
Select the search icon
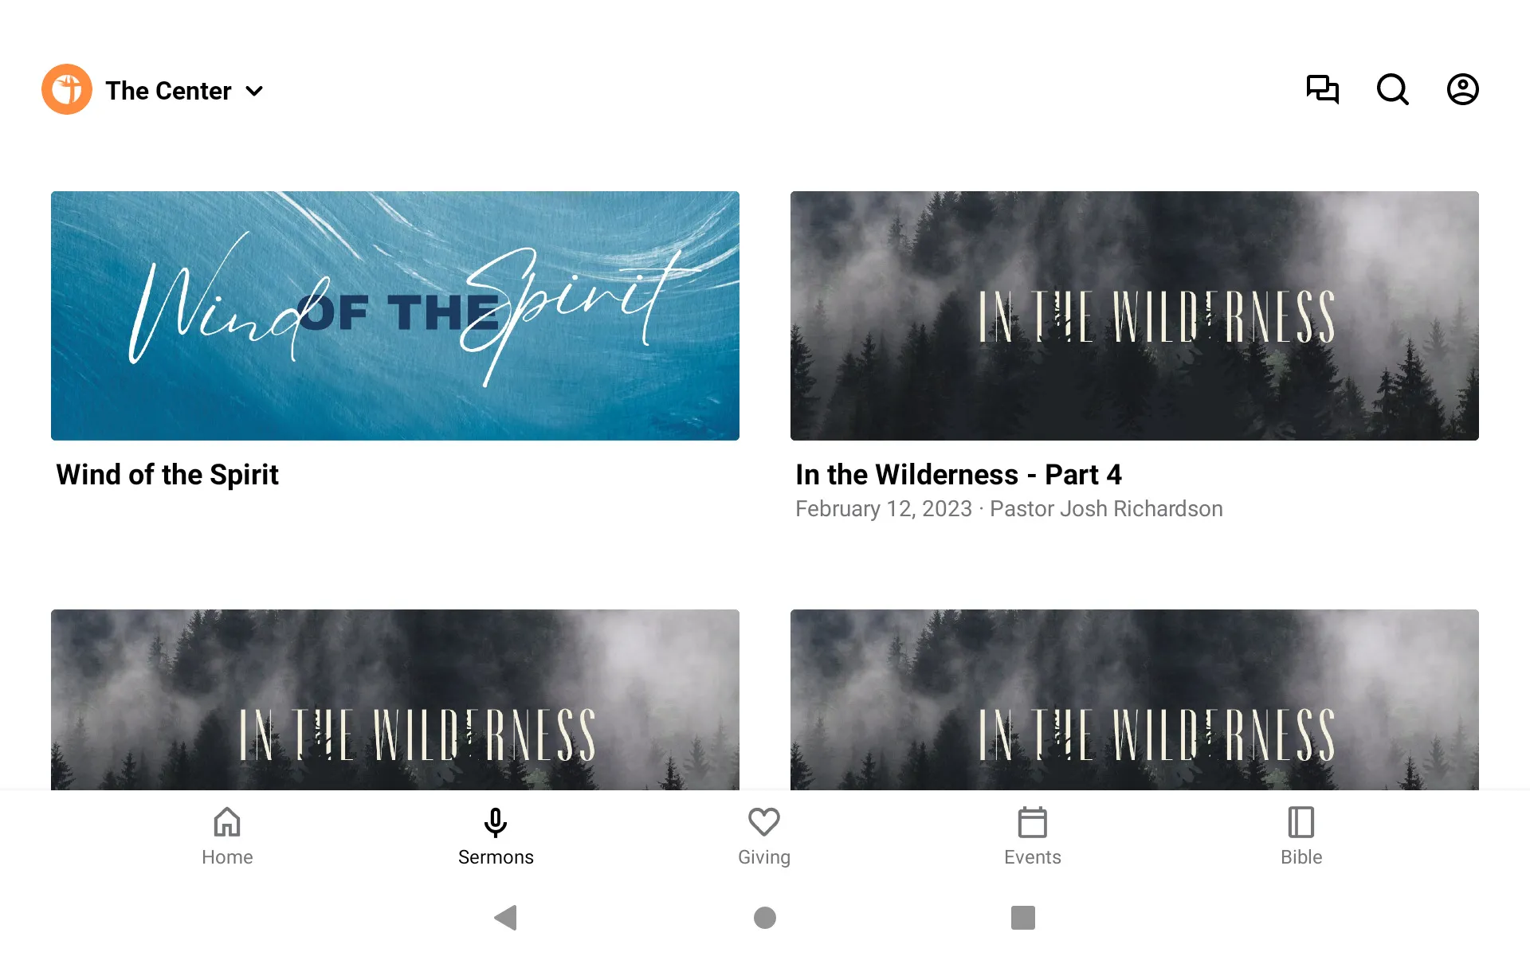tap(1392, 89)
